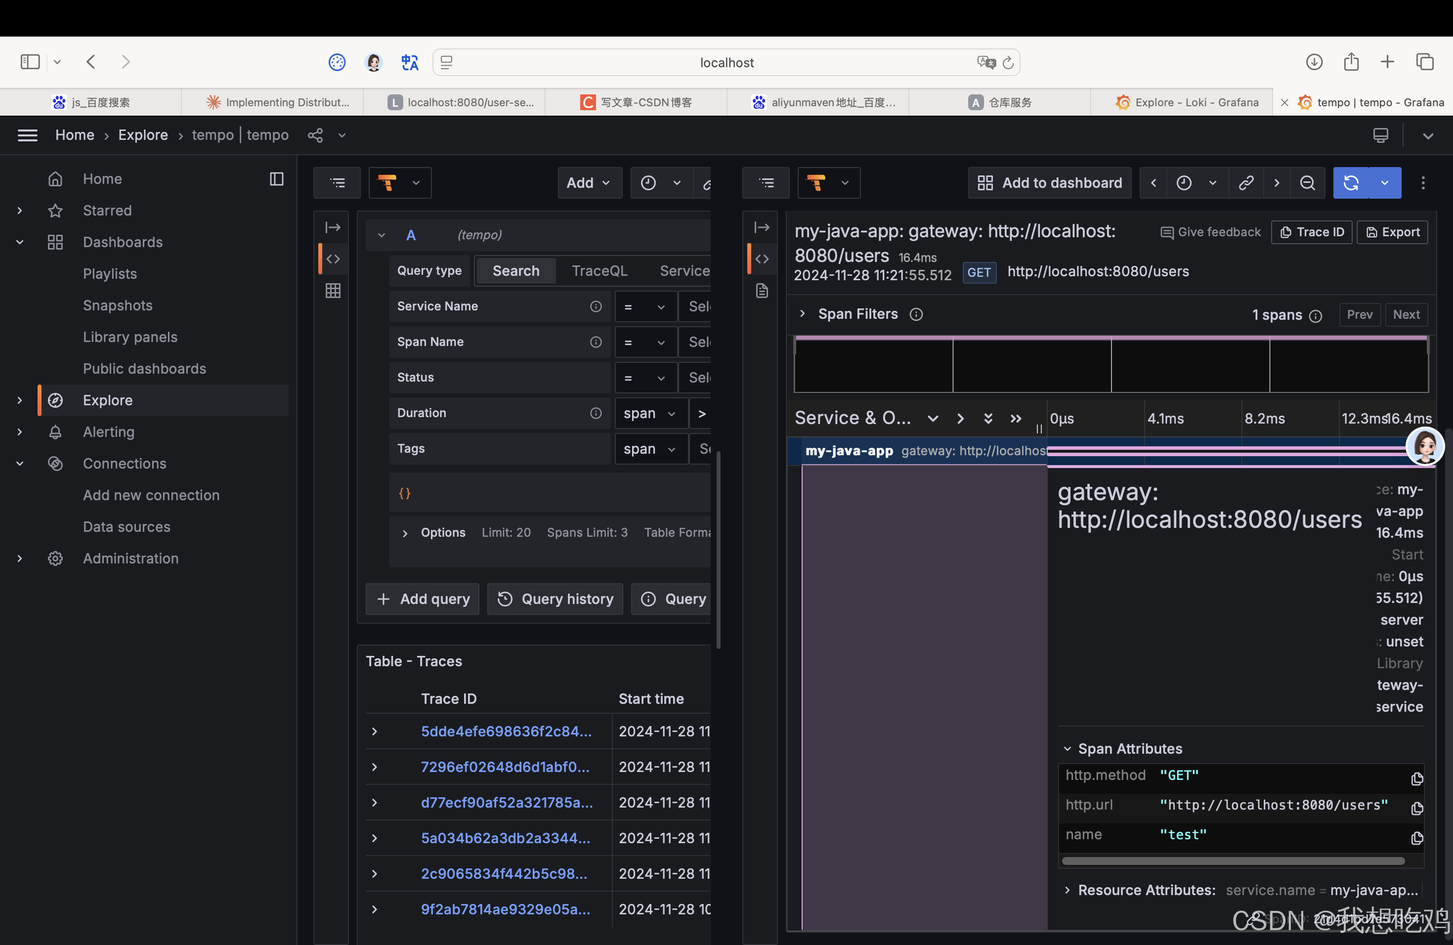This screenshot has width=1453, height=945.
Task: Click the share shortened link icon
Action: tap(315, 135)
